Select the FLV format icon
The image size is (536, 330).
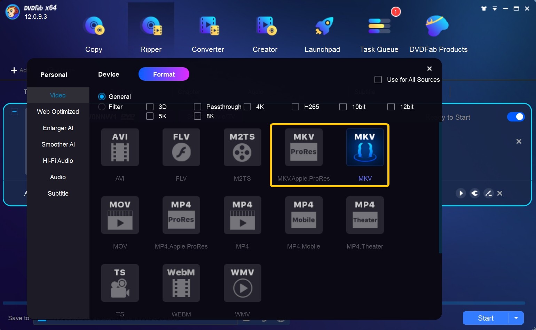point(181,147)
